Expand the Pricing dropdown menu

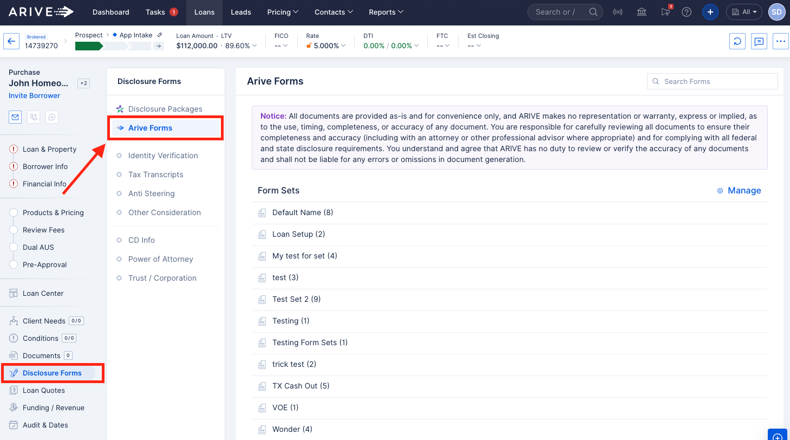[x=283, y=12]
